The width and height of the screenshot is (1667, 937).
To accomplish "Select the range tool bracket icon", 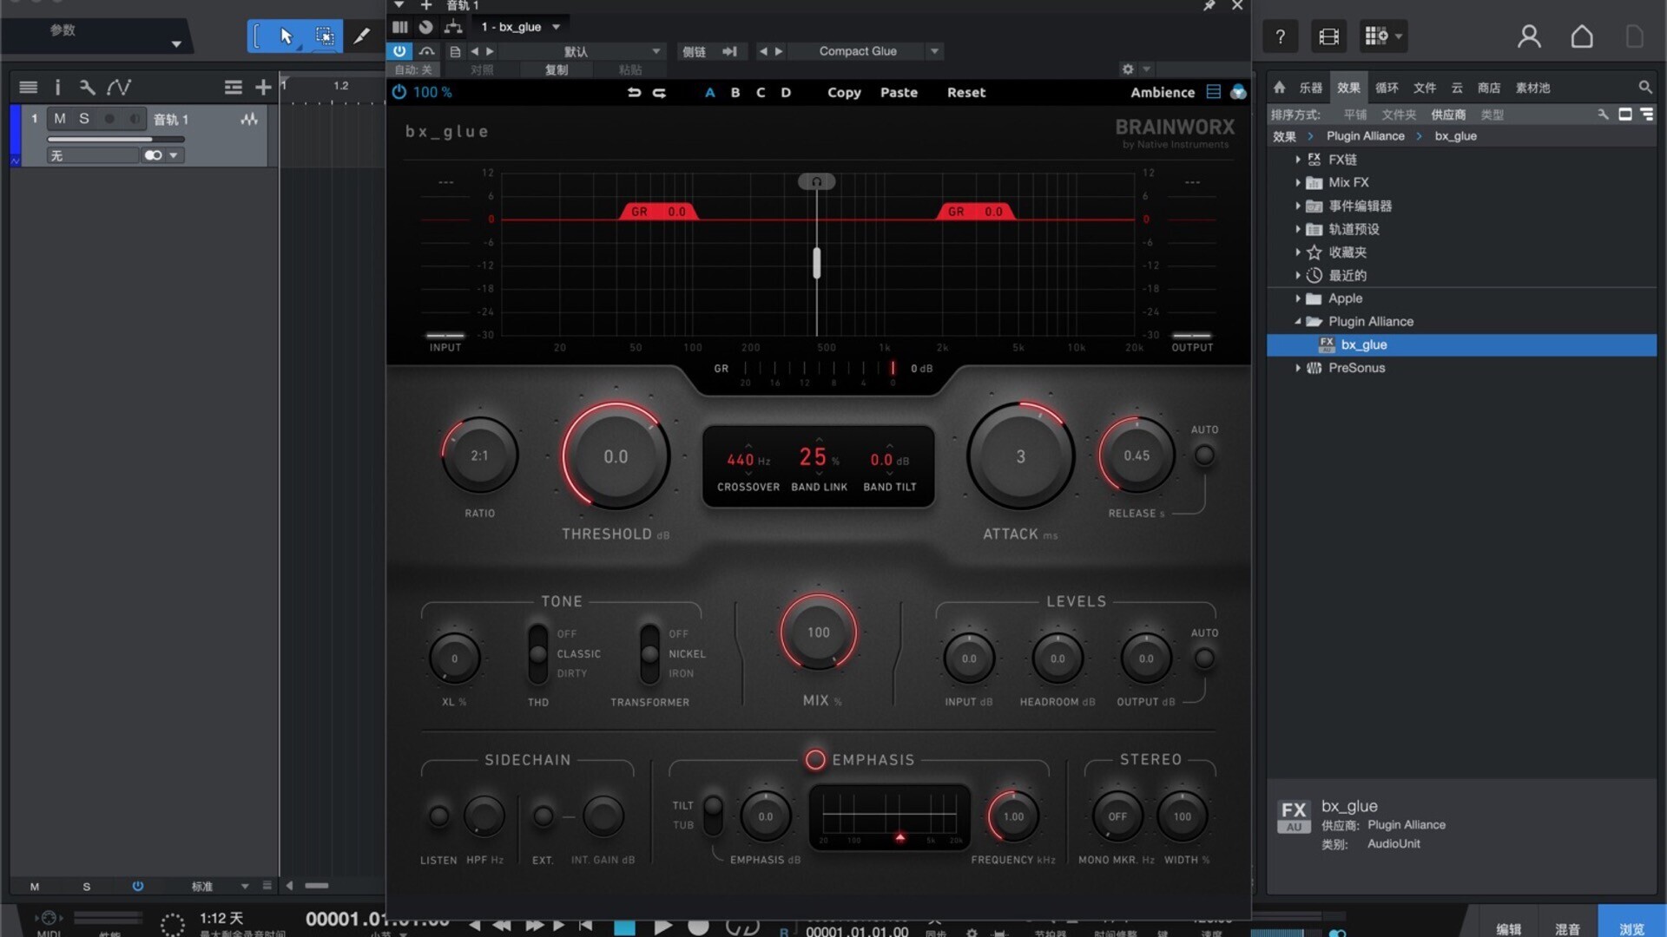I will 257,36.
